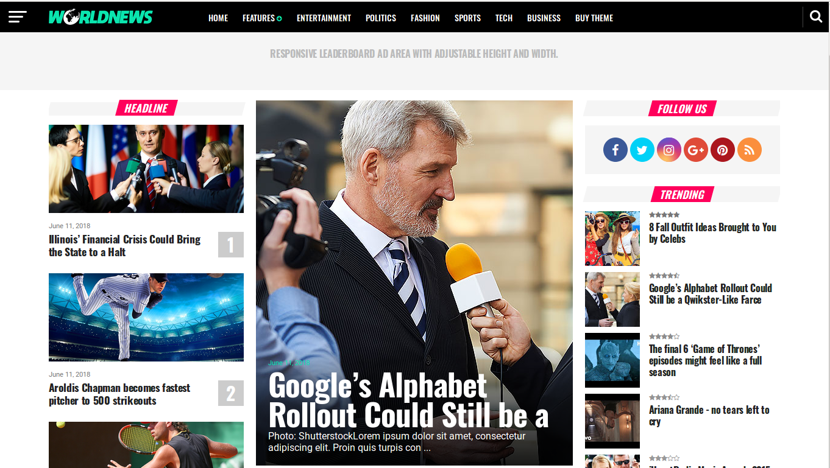Click the Headline section label
This screenshot has height=468, width=830.
tap(146, 108)
